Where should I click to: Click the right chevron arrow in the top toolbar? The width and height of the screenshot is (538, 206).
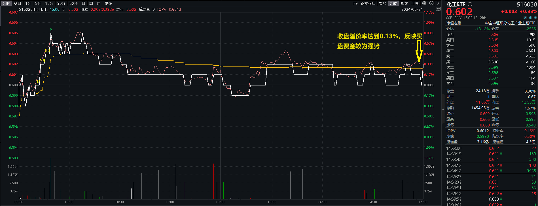tap(438, 3)
